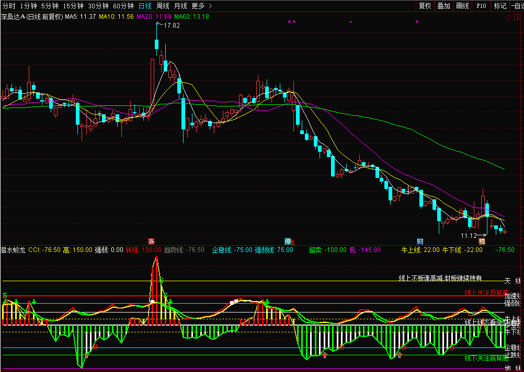Open F10 company information

pos(481,6)
